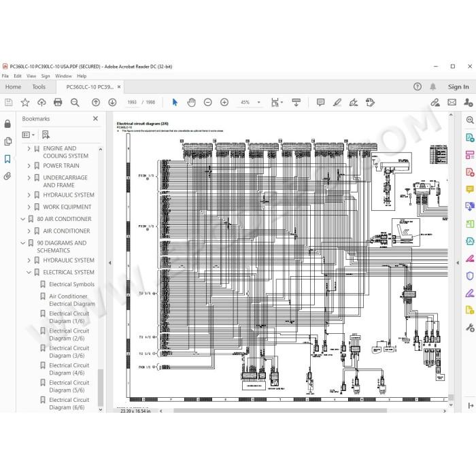The width and height of the screenshot is (476, 476).
Task: Switch to the Home tab
Action: (13, 87)
